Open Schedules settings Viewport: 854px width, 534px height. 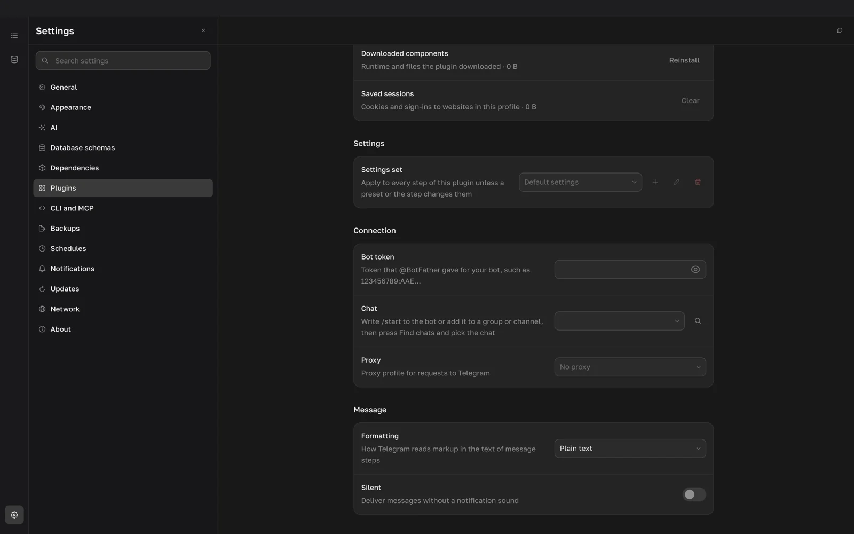123,248
